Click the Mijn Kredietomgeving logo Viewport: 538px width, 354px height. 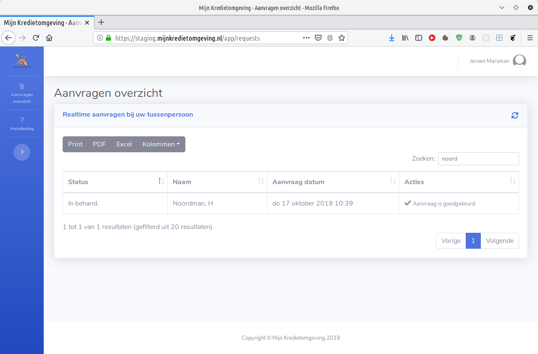22,61
